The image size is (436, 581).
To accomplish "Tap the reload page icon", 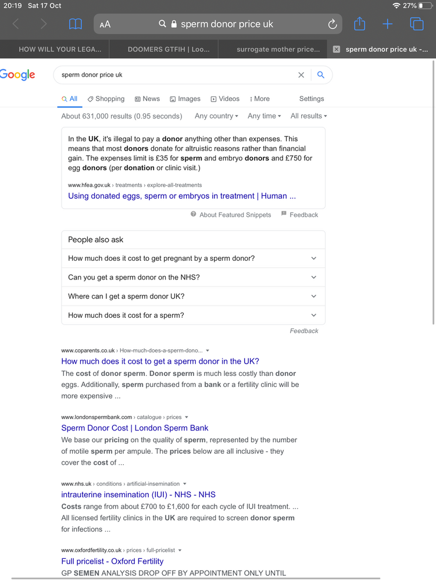I will tap(333, 24).
